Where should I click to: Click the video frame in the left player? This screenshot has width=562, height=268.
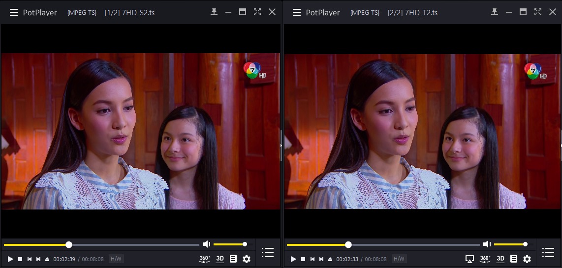click(x=141, y=131)
